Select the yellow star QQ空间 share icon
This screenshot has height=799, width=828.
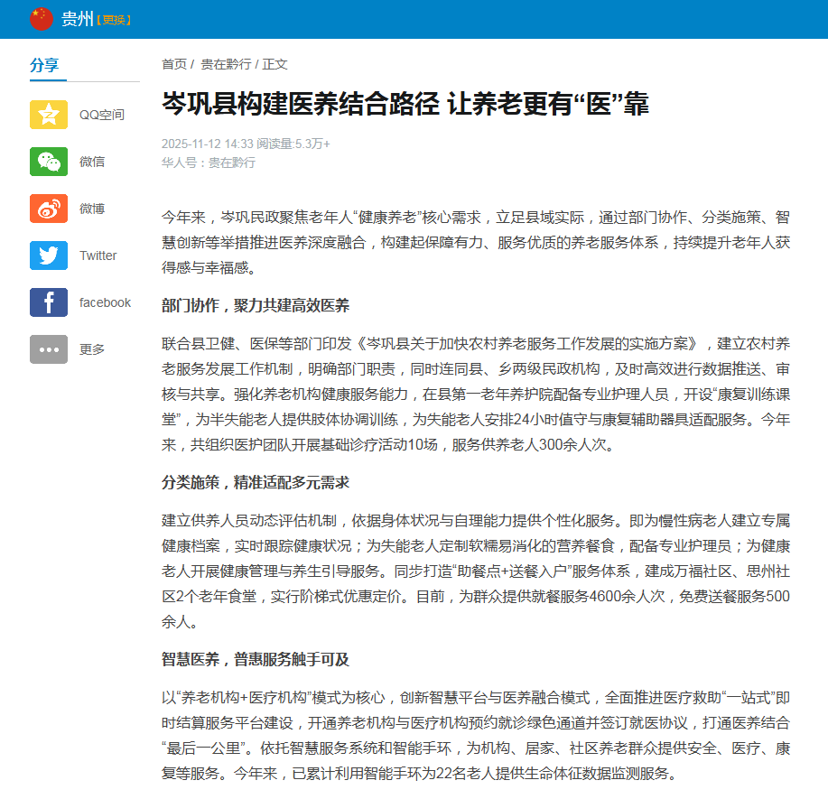click(49, 114)
